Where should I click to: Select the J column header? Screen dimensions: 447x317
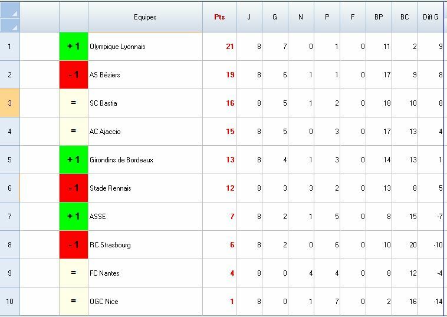click(249, 17)
